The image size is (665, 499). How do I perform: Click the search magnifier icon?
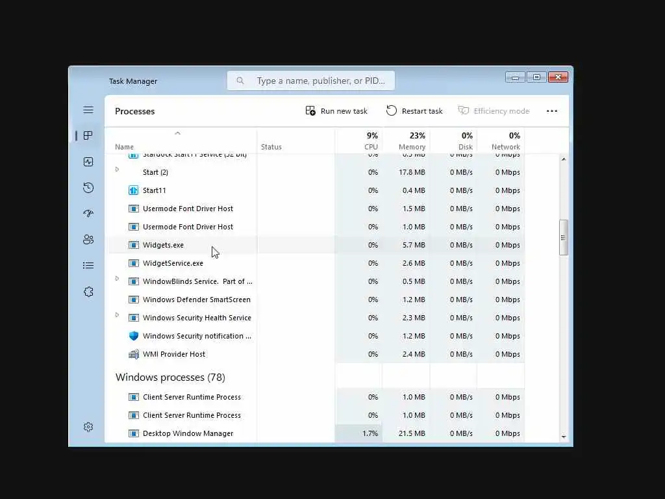tap(240, 81)
